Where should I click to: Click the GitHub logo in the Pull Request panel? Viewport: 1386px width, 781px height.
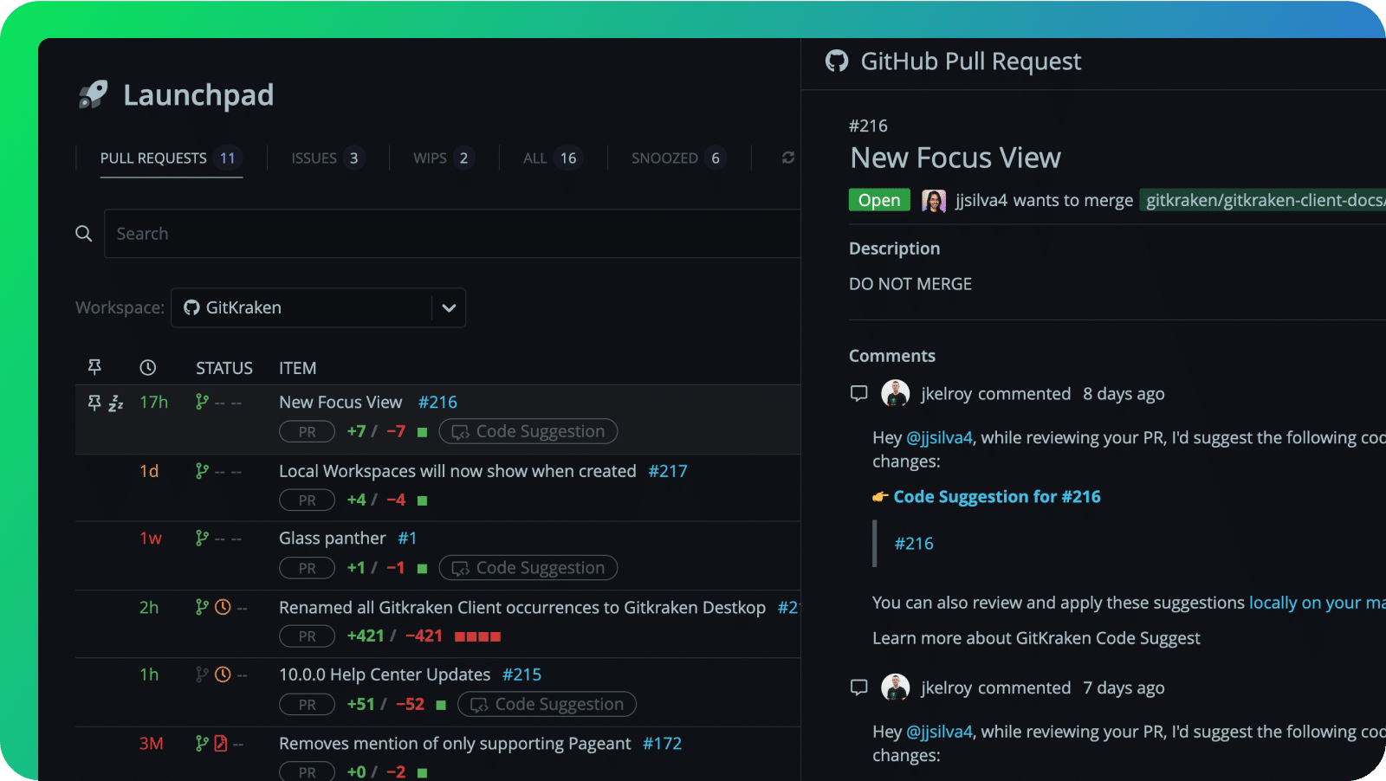pyautogui.click(x=836, y=61)
